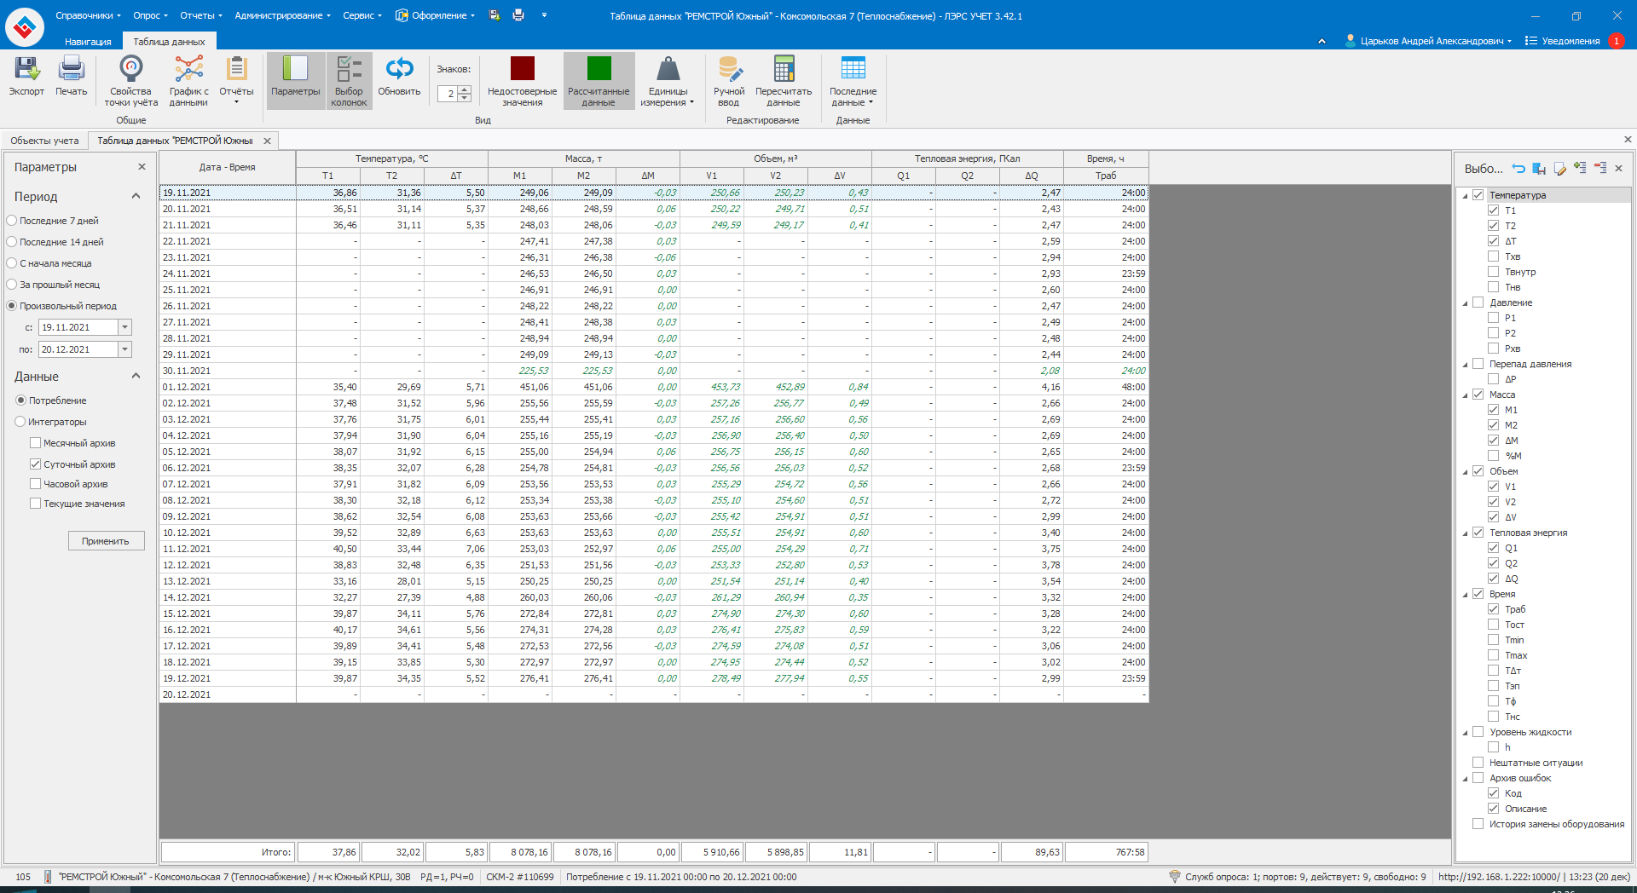The height and width of the screenshot is (893, 1637).
Task: Click the Экспорт ribbon icon
Action: click(x=26, y=77)
